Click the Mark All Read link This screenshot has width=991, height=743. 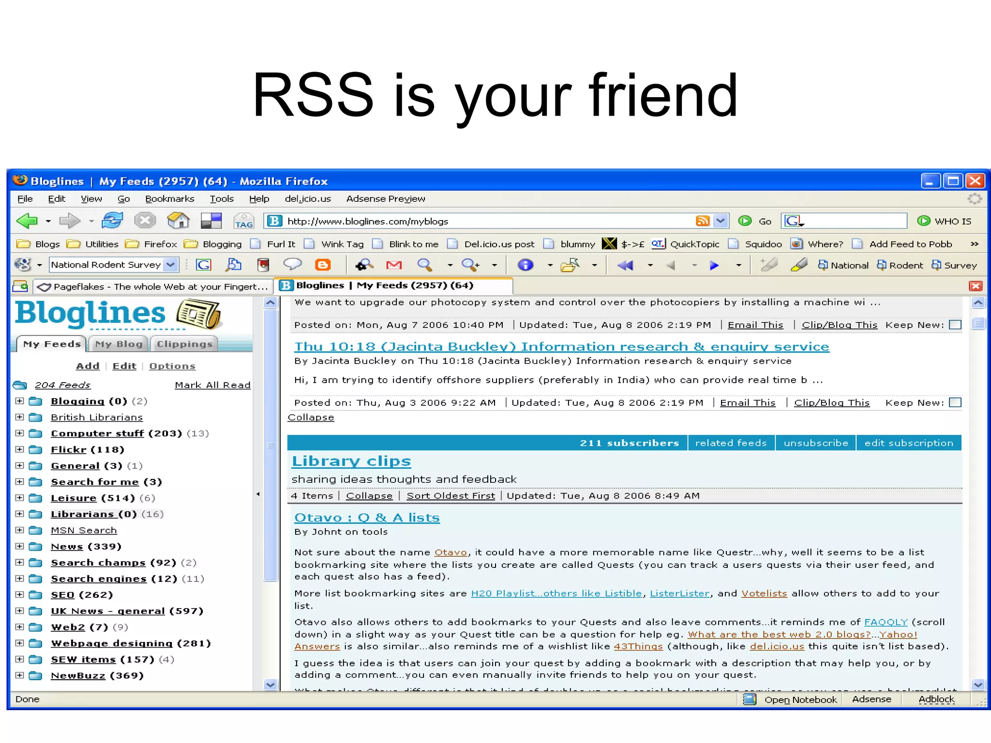(212, 385)
